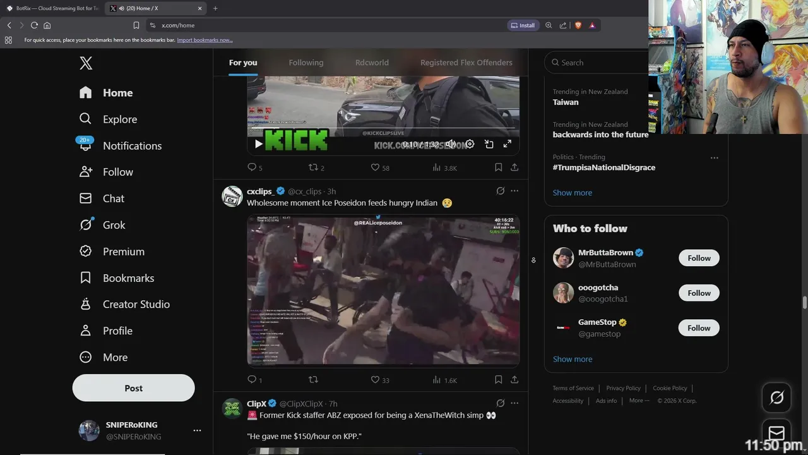Go to Profile in the sidebar
This screenshot has width=808, height=455.
[105, 331]
